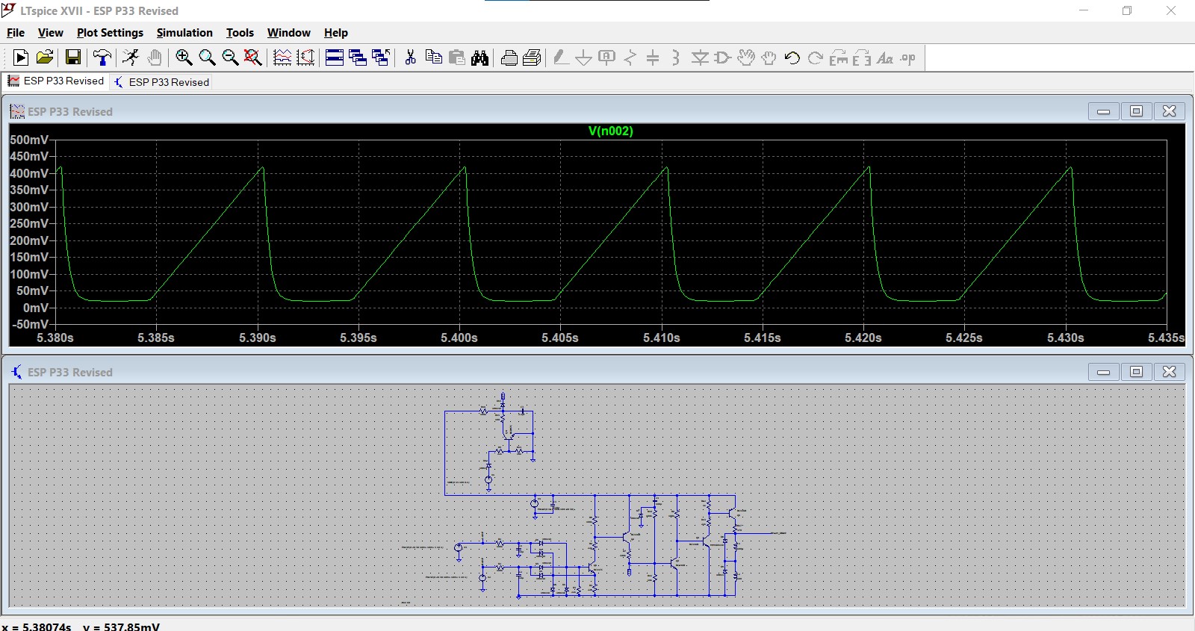Select the Label Net tool

point(607,57)
